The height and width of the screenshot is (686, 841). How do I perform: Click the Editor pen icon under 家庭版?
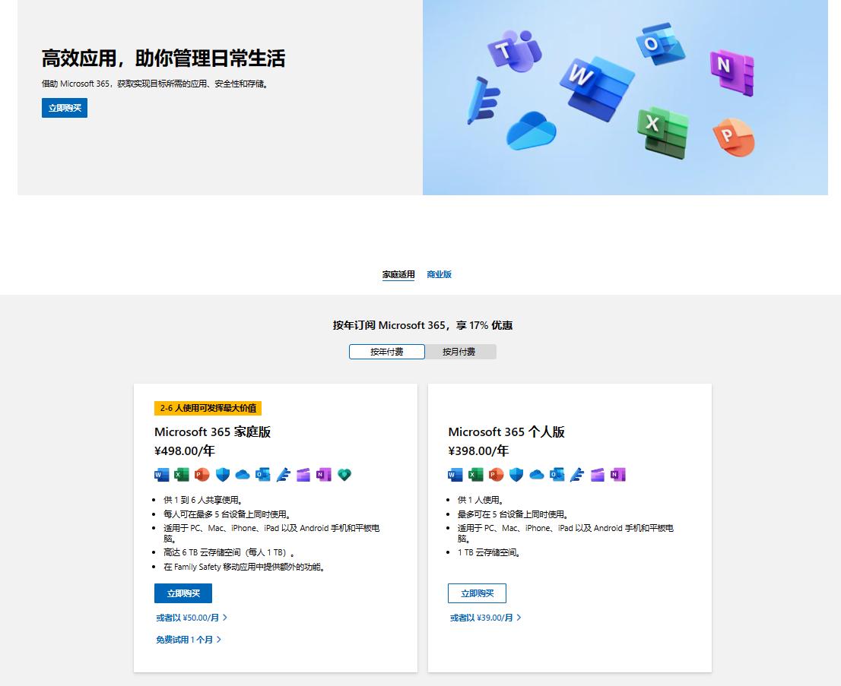click(283, 474)
